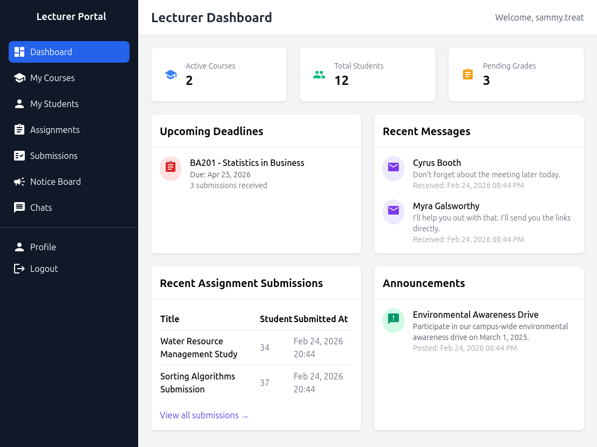Click the graduation cap icon beside My Courses
This screenshot has width=597, height=447.
pyautogui.click(x=19, y=78)
